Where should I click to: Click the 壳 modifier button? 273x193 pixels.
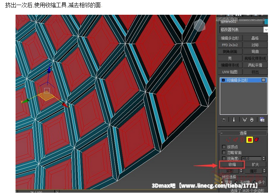click(x=230, y=58)
